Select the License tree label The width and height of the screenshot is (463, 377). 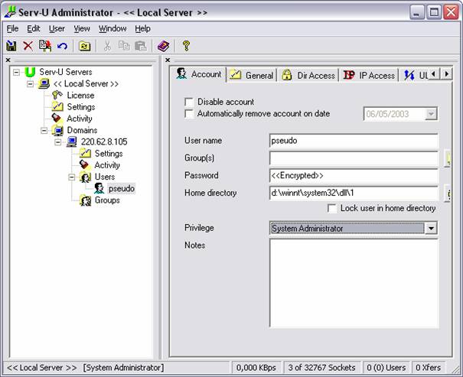pyautogui.click(x=80, y=96)
